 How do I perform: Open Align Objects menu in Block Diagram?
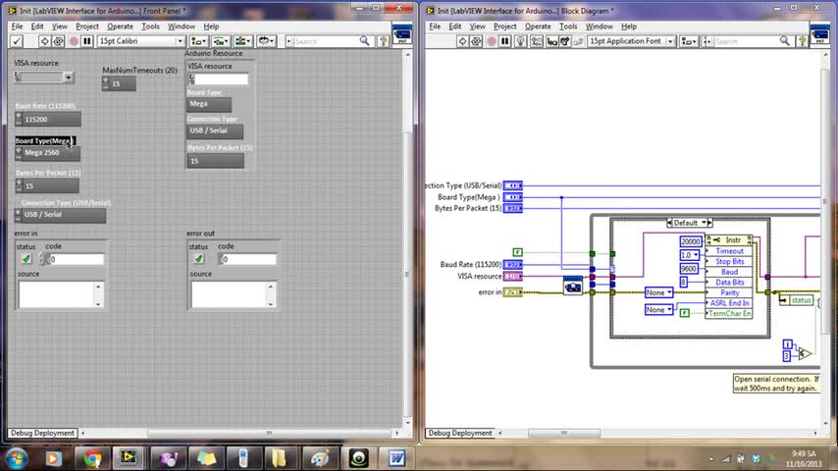pyautogui.click(x=689, y=41)
